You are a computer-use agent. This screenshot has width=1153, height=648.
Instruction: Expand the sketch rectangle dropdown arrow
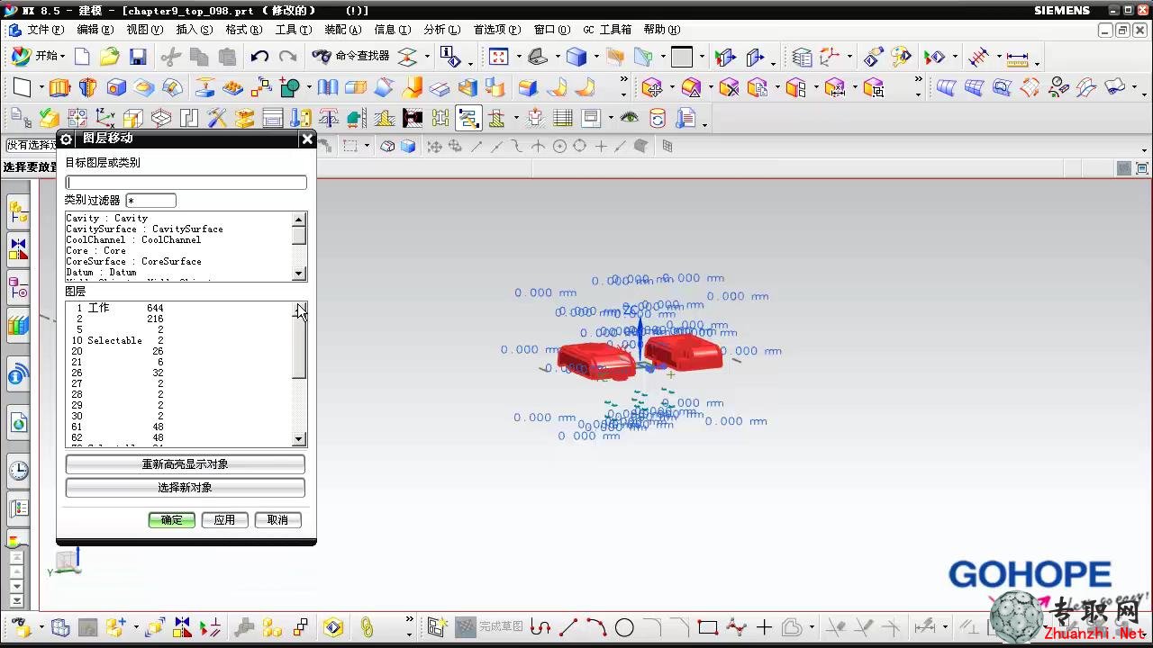[41, 88]
